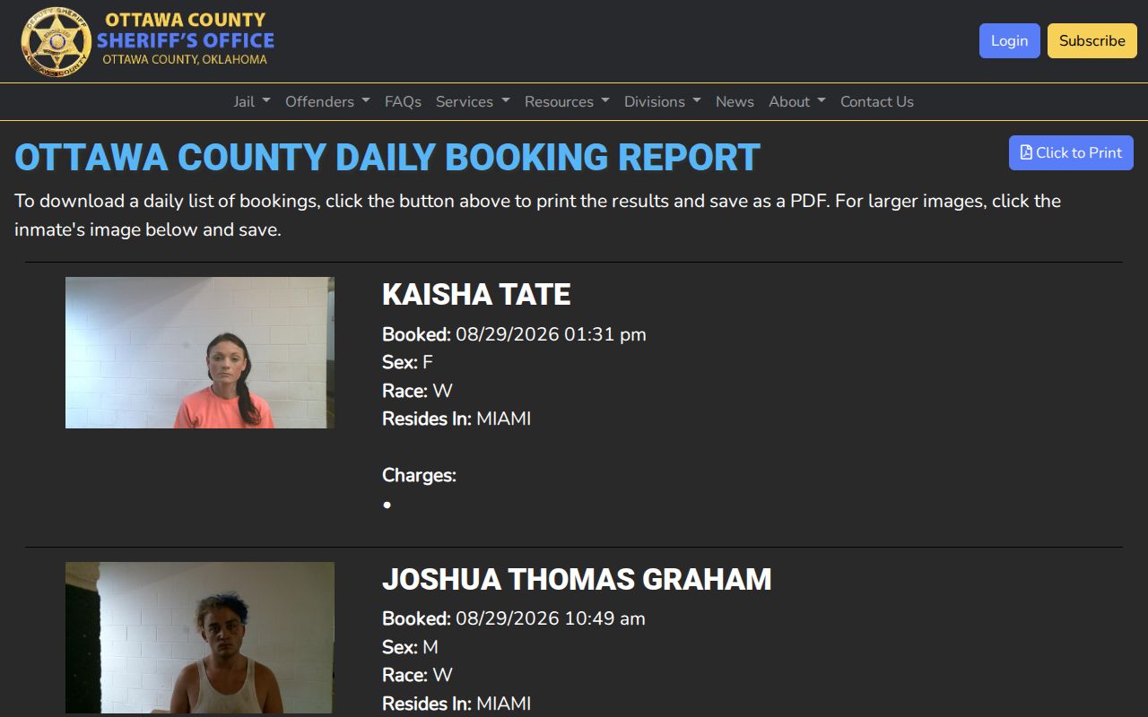Expand the Offenders dropdown menu
Screen dimensions: 1148x717
(x=327, y=101)
